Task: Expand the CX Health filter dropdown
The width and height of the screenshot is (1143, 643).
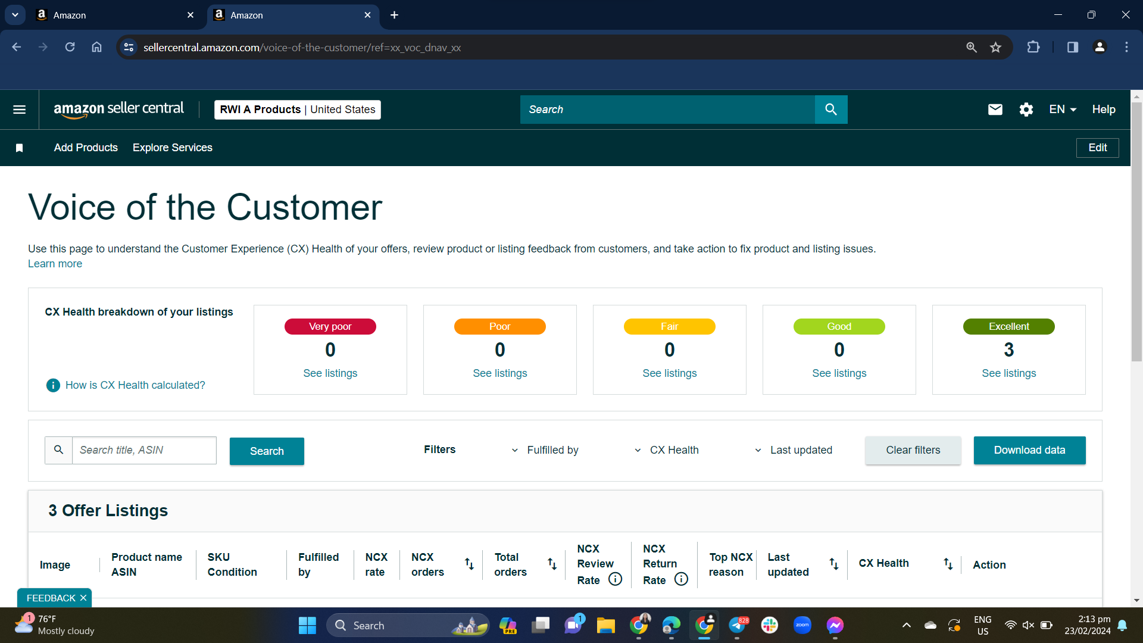Action: (x=667, y=450)
